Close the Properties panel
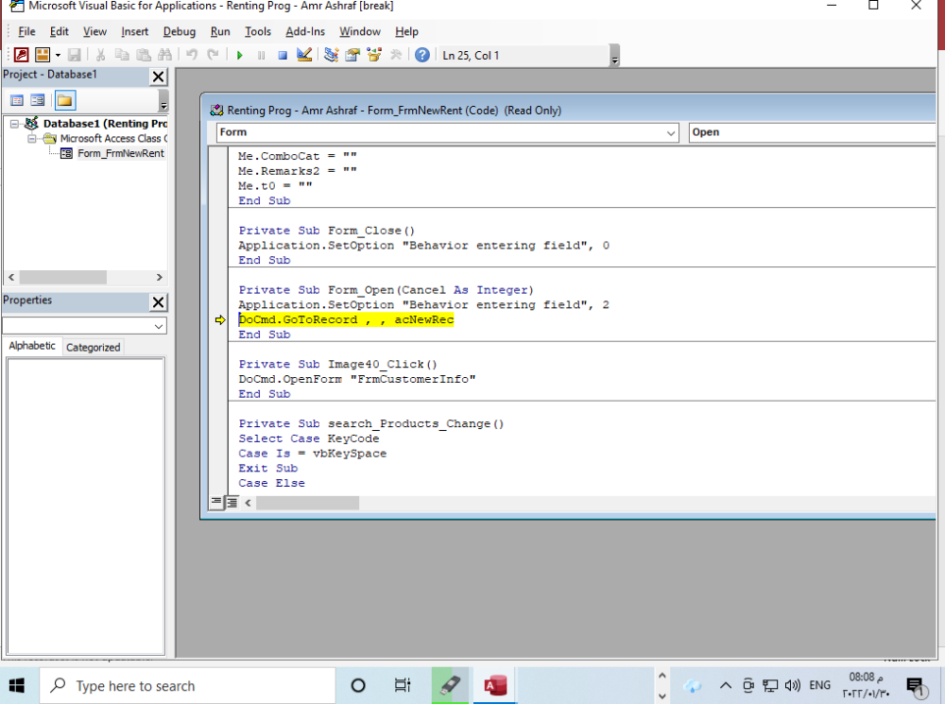945x704 pixels. pyautogui.click(x=158, y=302)
